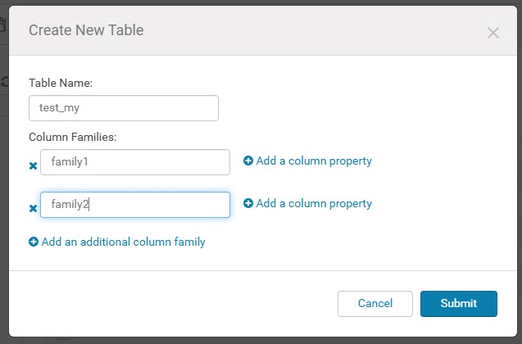Click the partially hidden refresh icon behind dialog
522x344 pixels.
tap(4, 82)
